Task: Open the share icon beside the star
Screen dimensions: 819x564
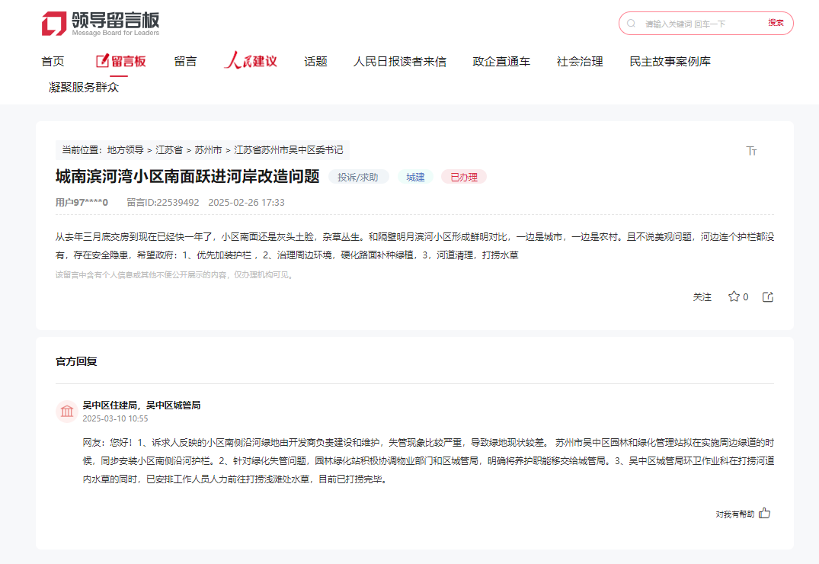Action: point(767,296)
